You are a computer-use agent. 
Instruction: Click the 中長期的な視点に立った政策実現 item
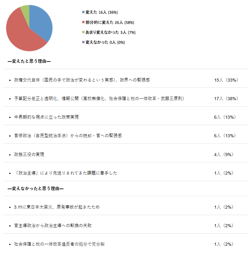[x=46, y=117]
